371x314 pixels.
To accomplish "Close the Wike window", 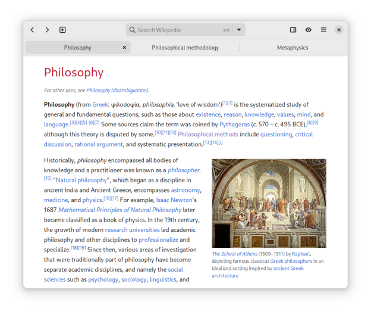I will 338,30.
